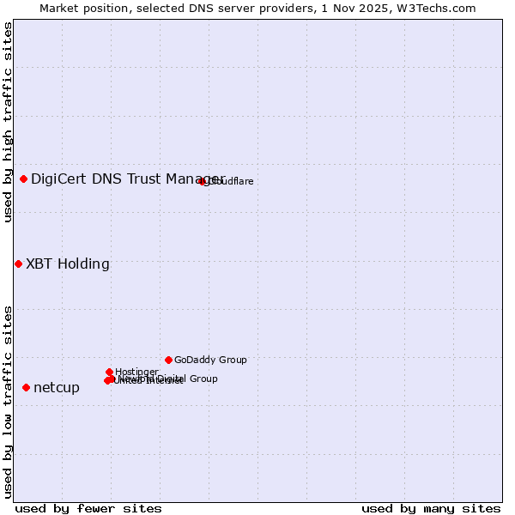Image resolution: width=515 pixels, height=515 pixels.
Task: Select the 'used by high traffic sites' axis label
Action: (x=8, y=122)
